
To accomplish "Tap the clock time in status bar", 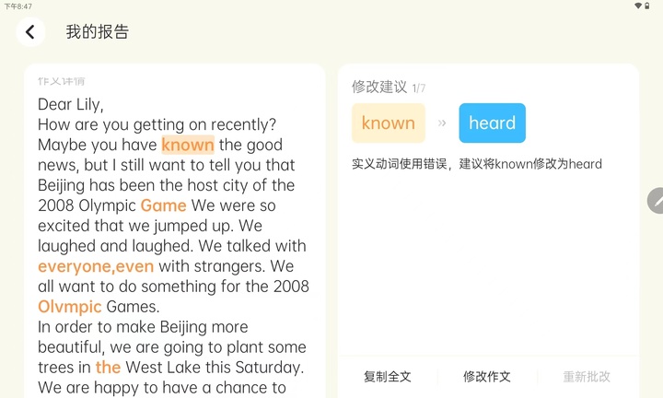I will tap(18, 6).
